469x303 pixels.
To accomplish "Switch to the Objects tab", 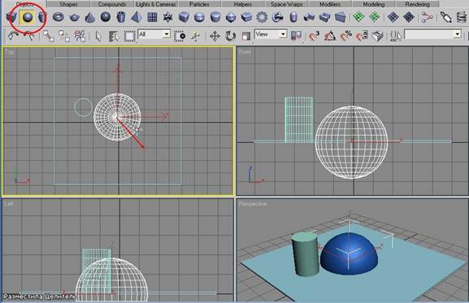I will coord(24,4).
